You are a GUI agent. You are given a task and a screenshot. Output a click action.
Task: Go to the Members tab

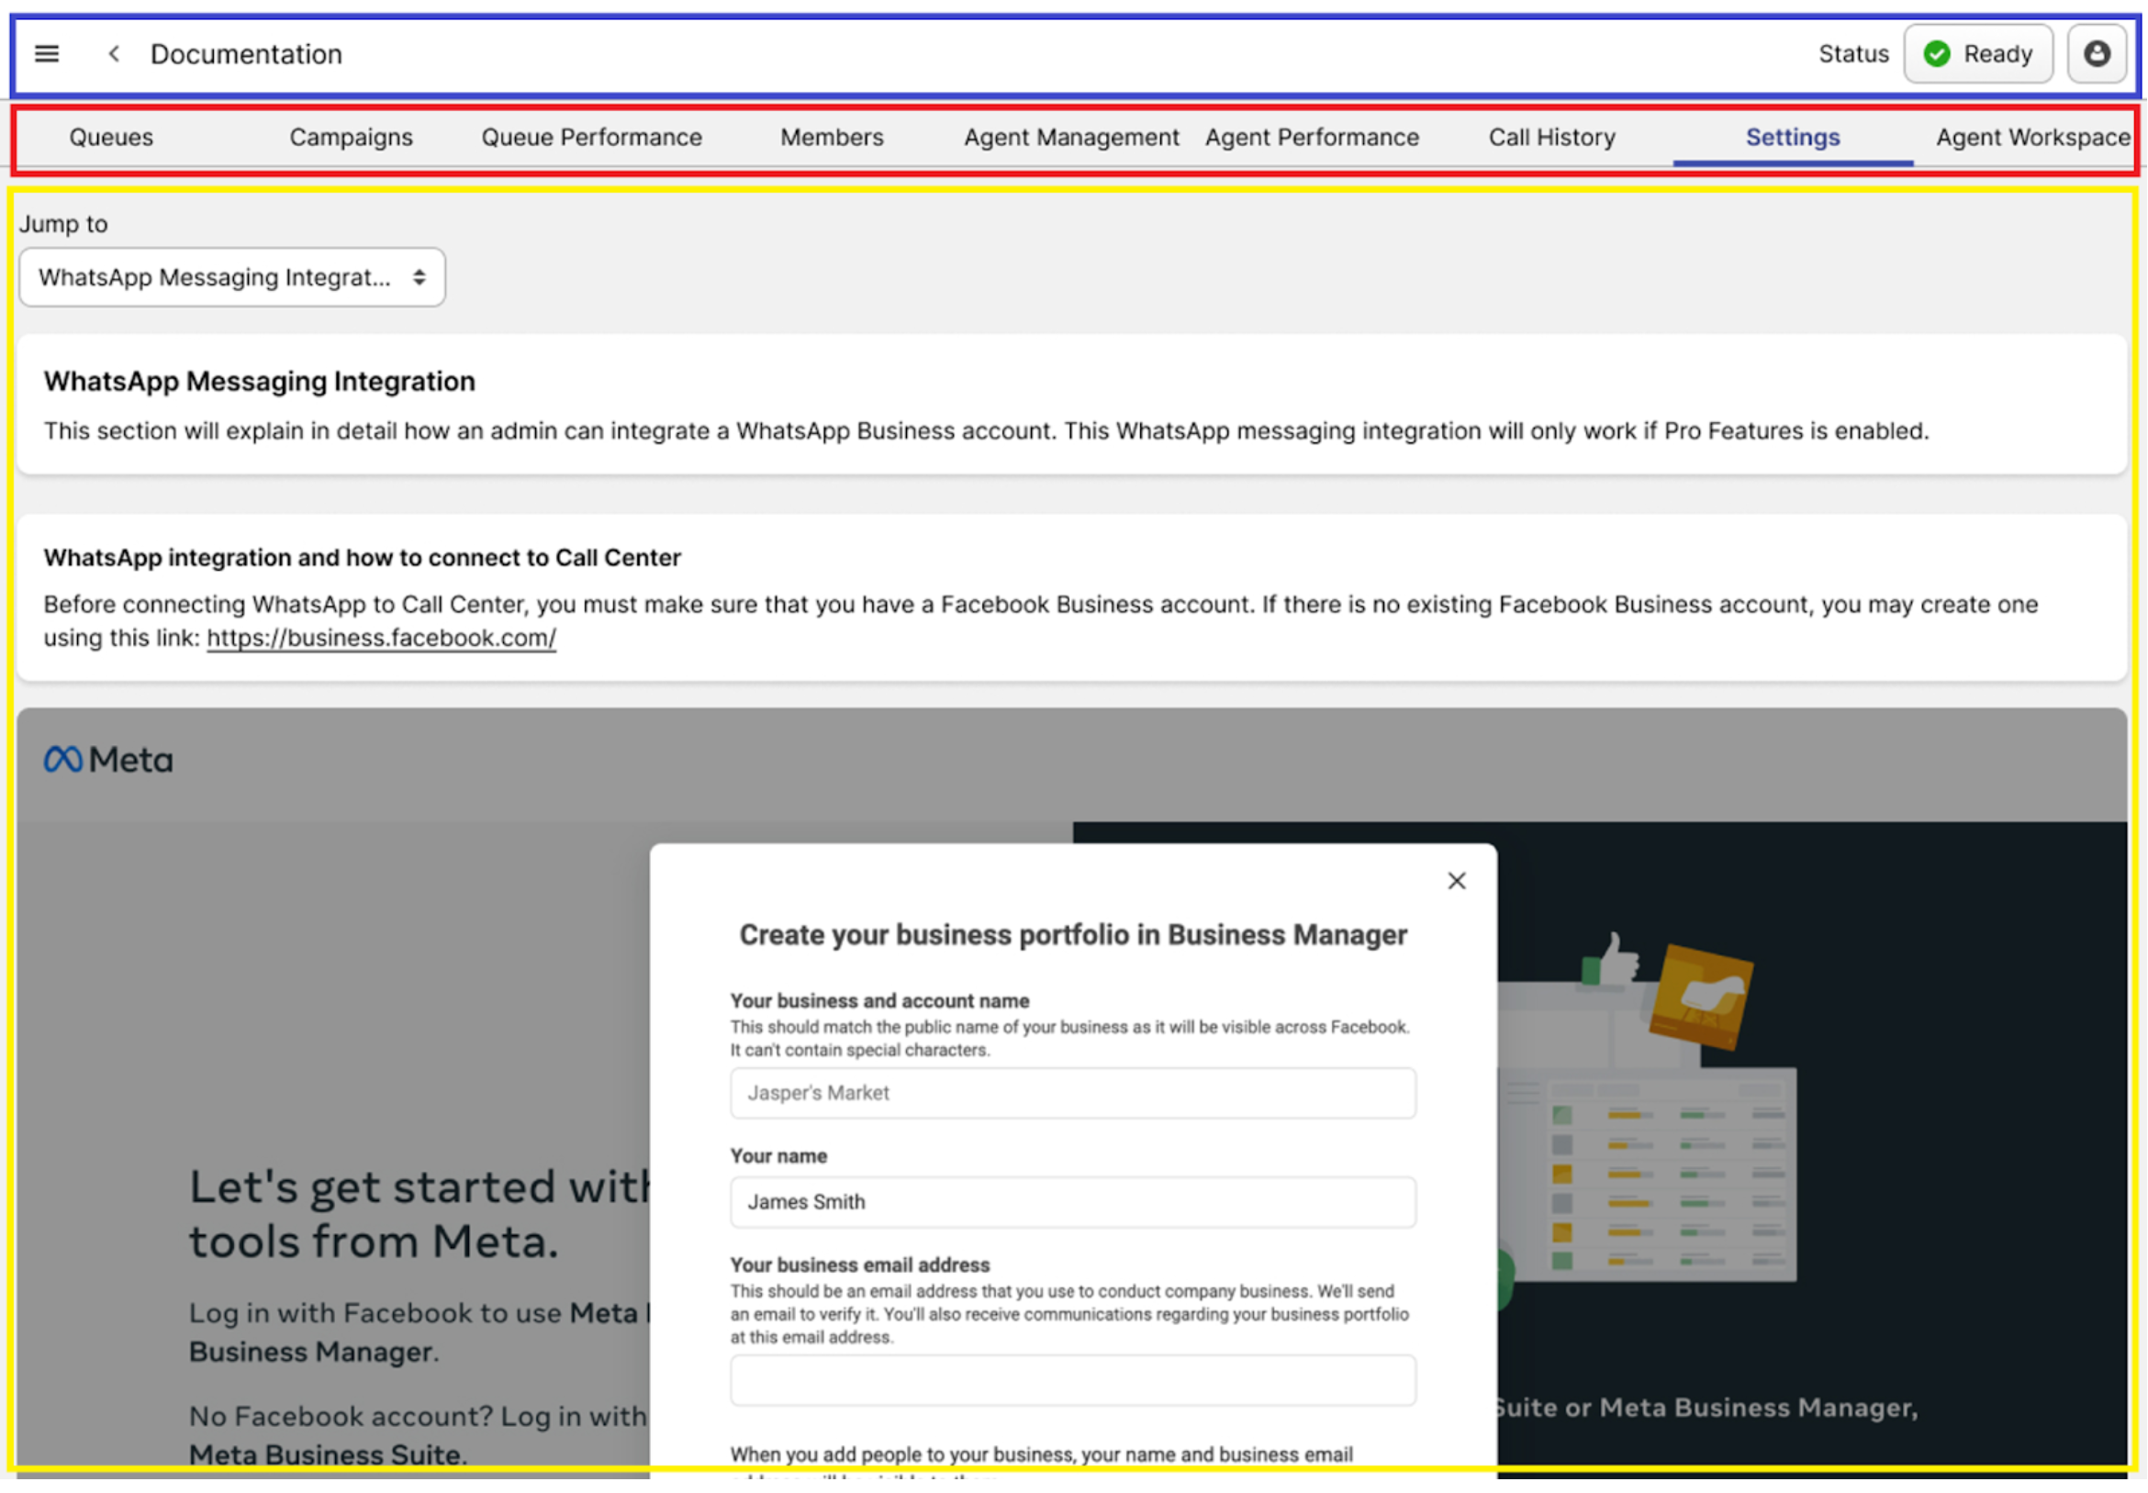coord(832,138)
